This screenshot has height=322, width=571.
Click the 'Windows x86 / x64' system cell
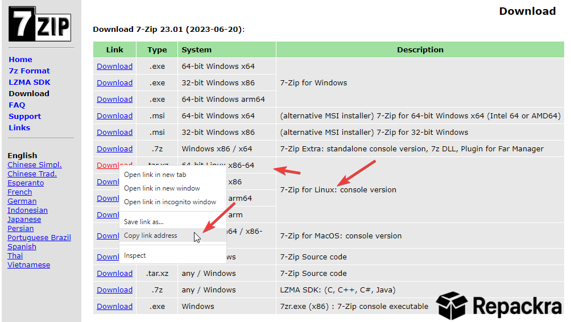227,148
